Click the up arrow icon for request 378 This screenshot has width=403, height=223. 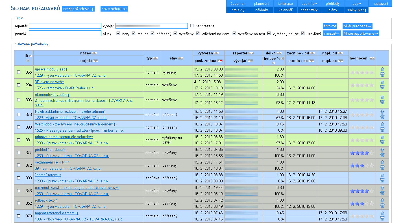[382, 213]
